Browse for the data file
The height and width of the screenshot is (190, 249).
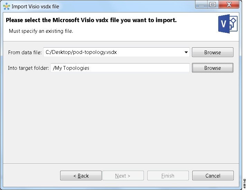[x=212, y=53]
